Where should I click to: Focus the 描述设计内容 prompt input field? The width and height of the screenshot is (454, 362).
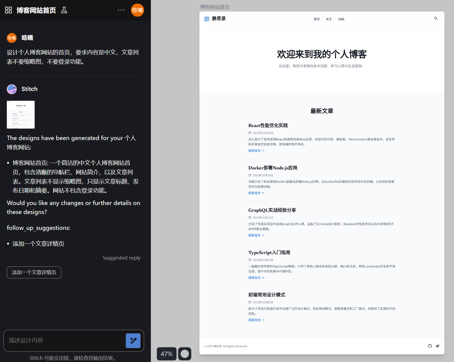pos(64,340)
